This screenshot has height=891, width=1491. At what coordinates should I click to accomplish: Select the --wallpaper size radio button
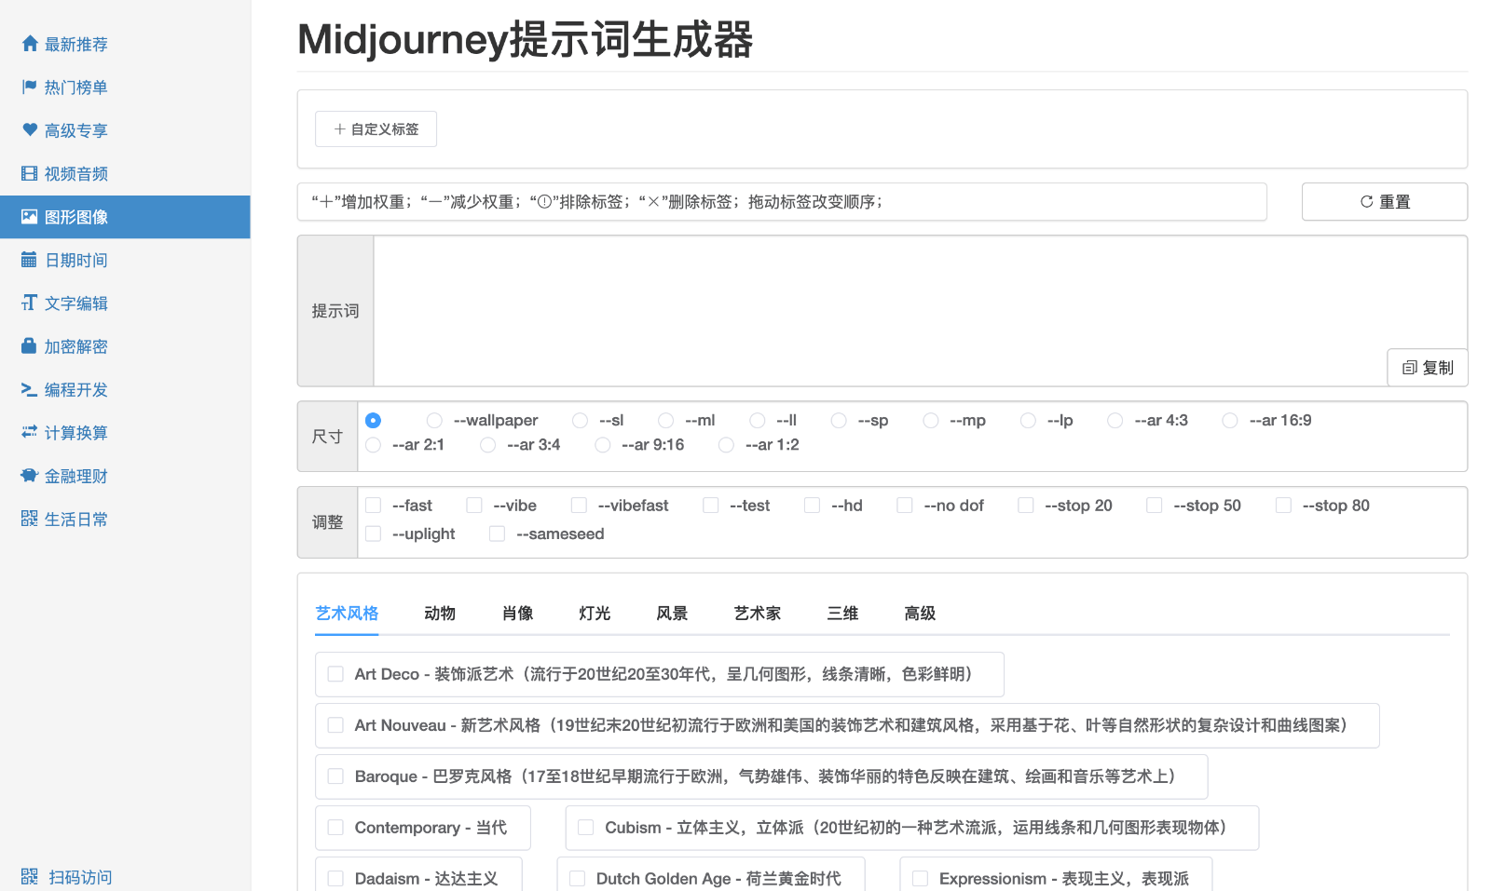point(434,421)
